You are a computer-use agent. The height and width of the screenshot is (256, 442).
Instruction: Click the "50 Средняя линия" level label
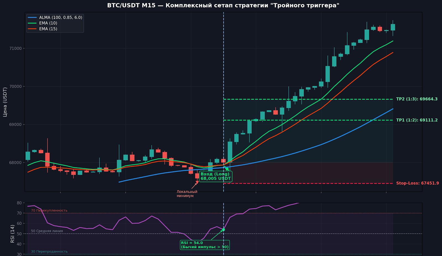coord(47,231)
